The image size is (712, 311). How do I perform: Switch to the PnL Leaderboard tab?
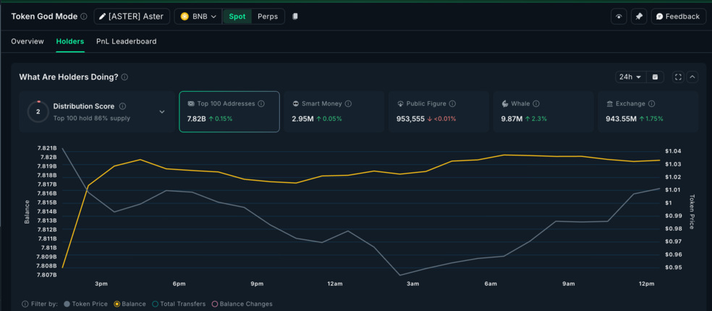(x=126, y=41)
